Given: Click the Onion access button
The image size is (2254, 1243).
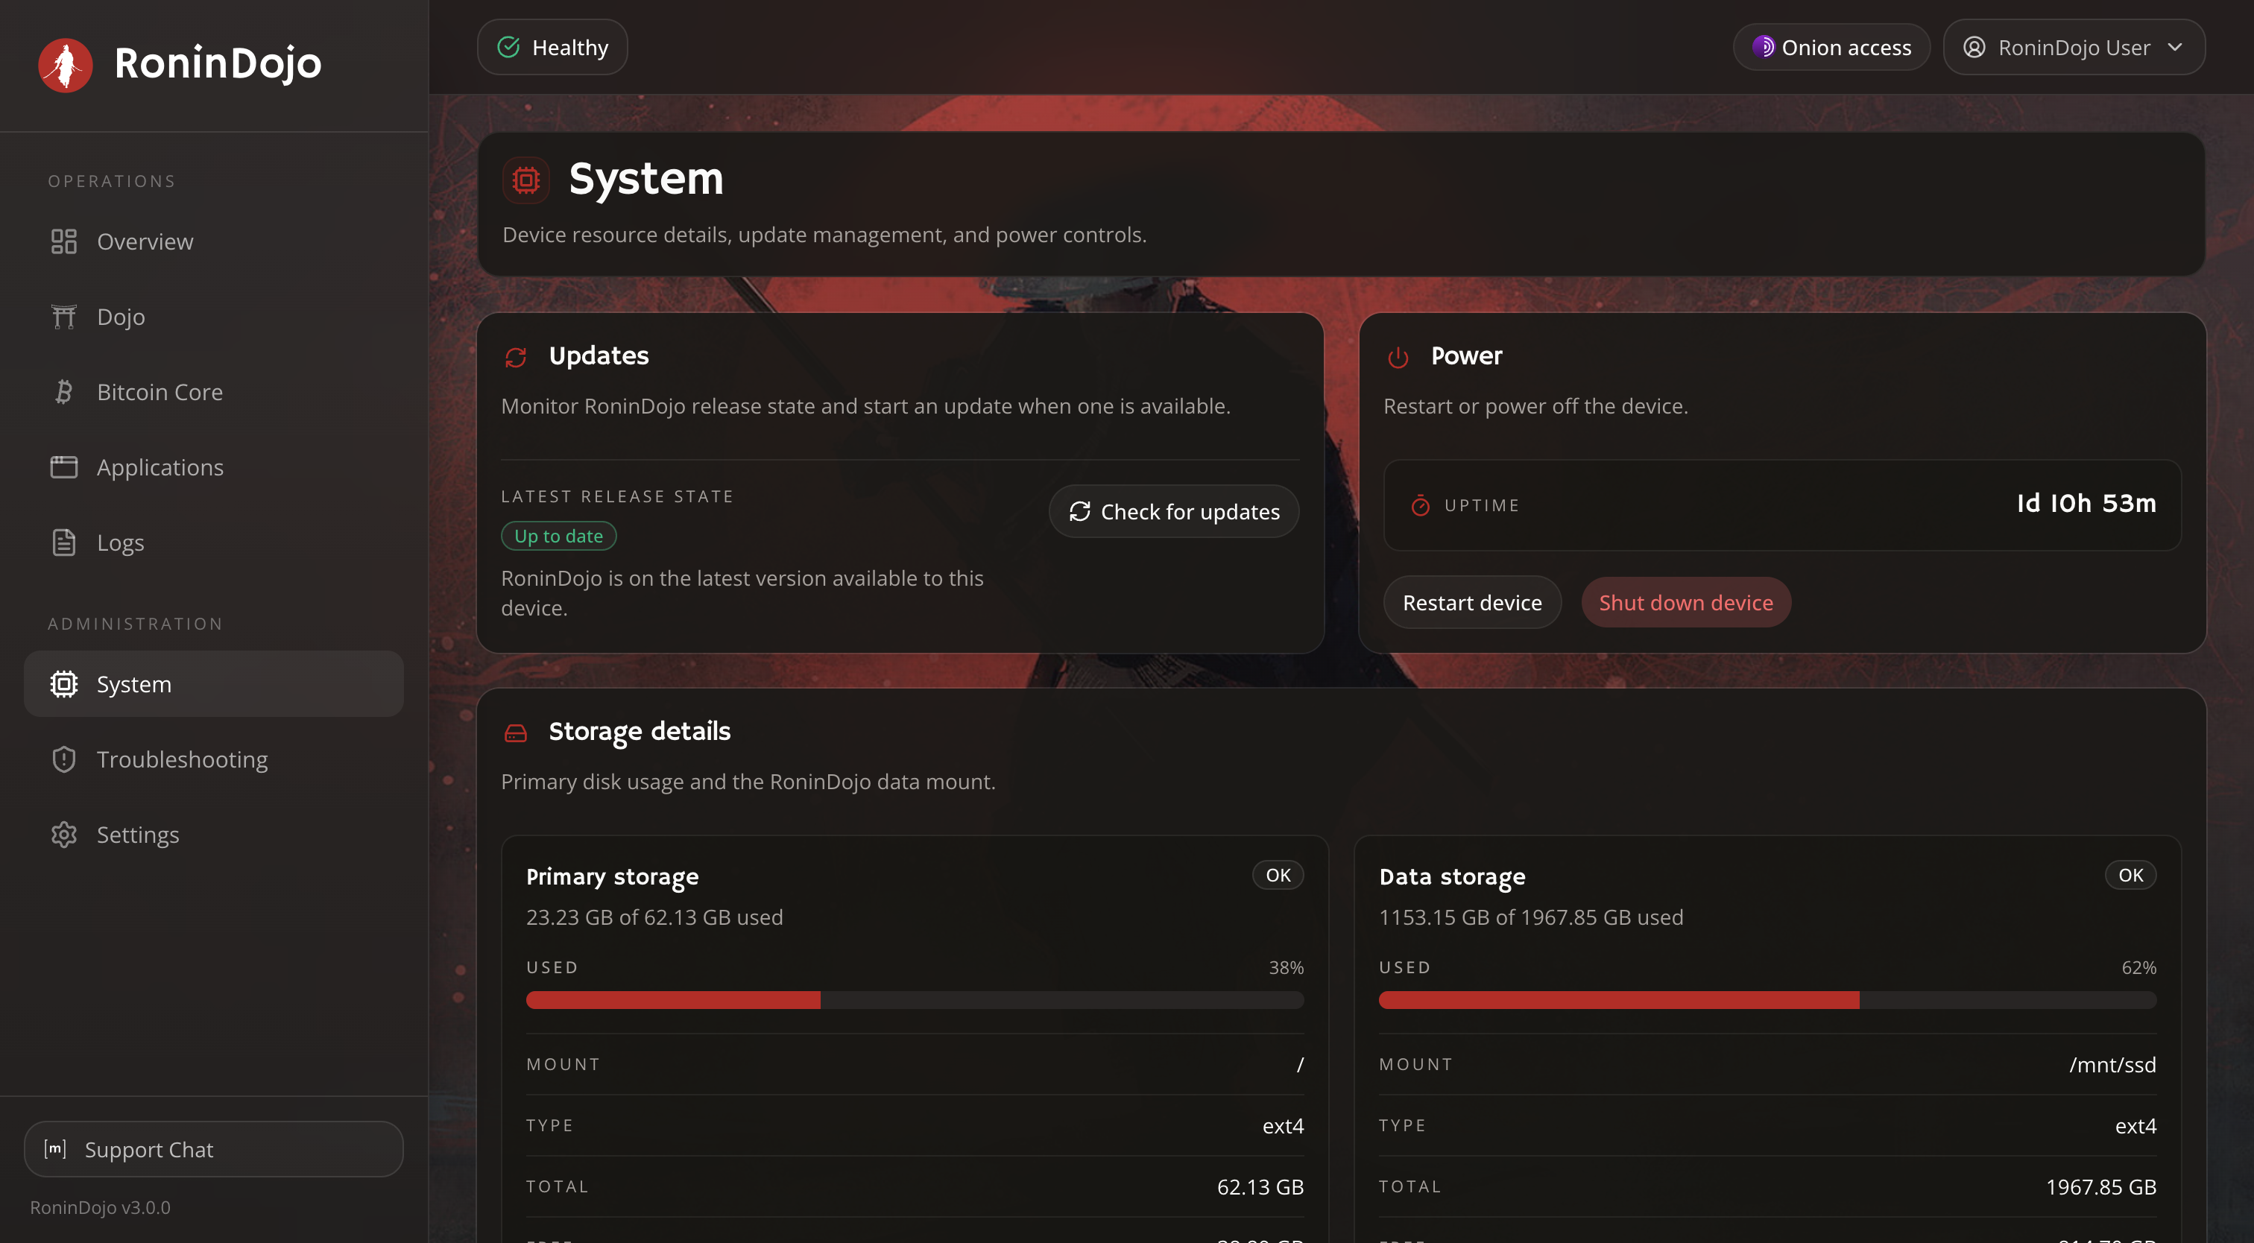Looking at the screenshot, I should [x=1831, y=47].
